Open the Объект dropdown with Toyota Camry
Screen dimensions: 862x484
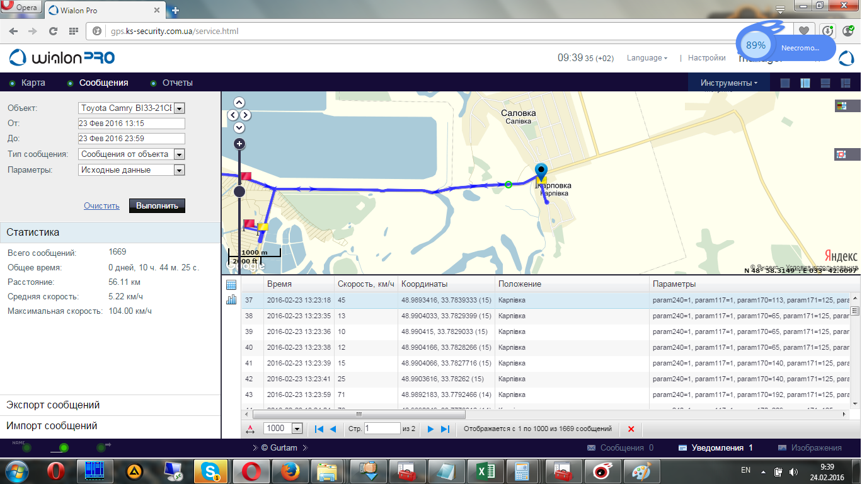pyautogui.click(x=178, y=108)
